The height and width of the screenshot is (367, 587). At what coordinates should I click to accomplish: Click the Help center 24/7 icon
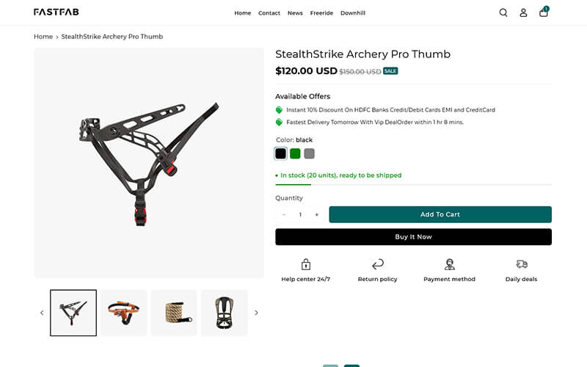306,264
